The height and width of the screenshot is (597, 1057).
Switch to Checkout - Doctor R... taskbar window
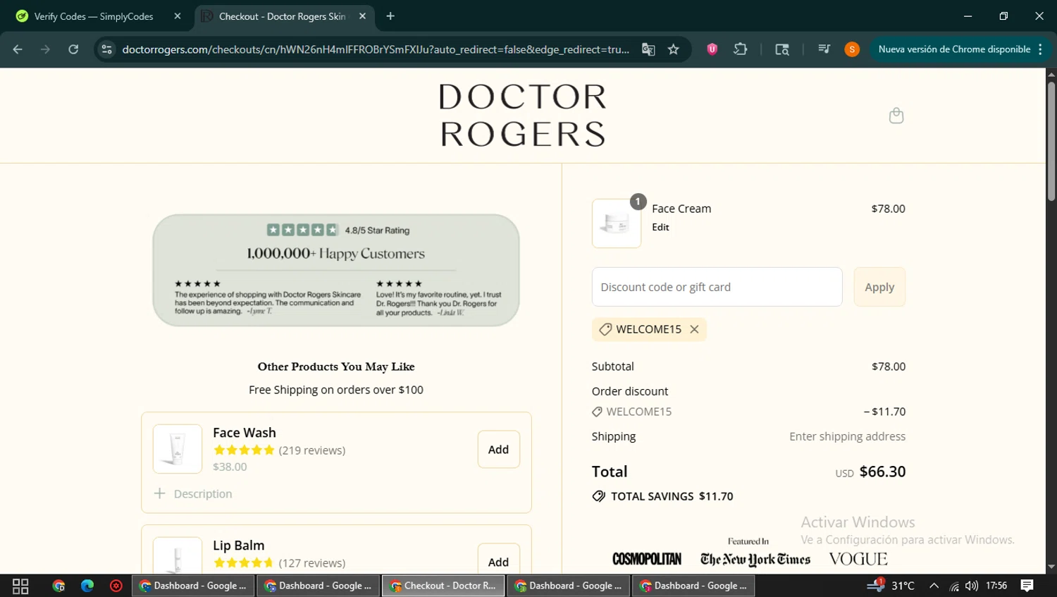tap(443, 586)
